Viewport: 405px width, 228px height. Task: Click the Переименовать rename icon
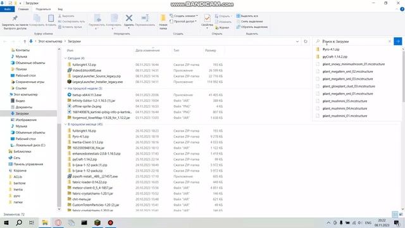[145, 20]
